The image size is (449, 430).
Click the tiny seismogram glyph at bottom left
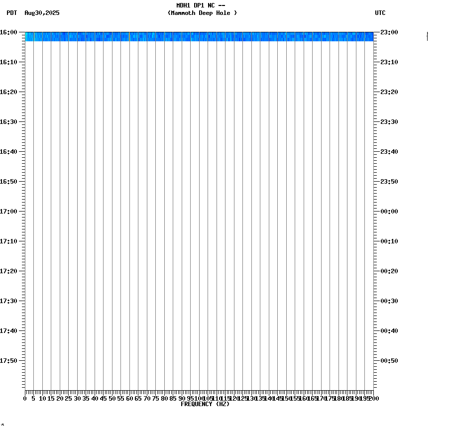coord(3,426)
